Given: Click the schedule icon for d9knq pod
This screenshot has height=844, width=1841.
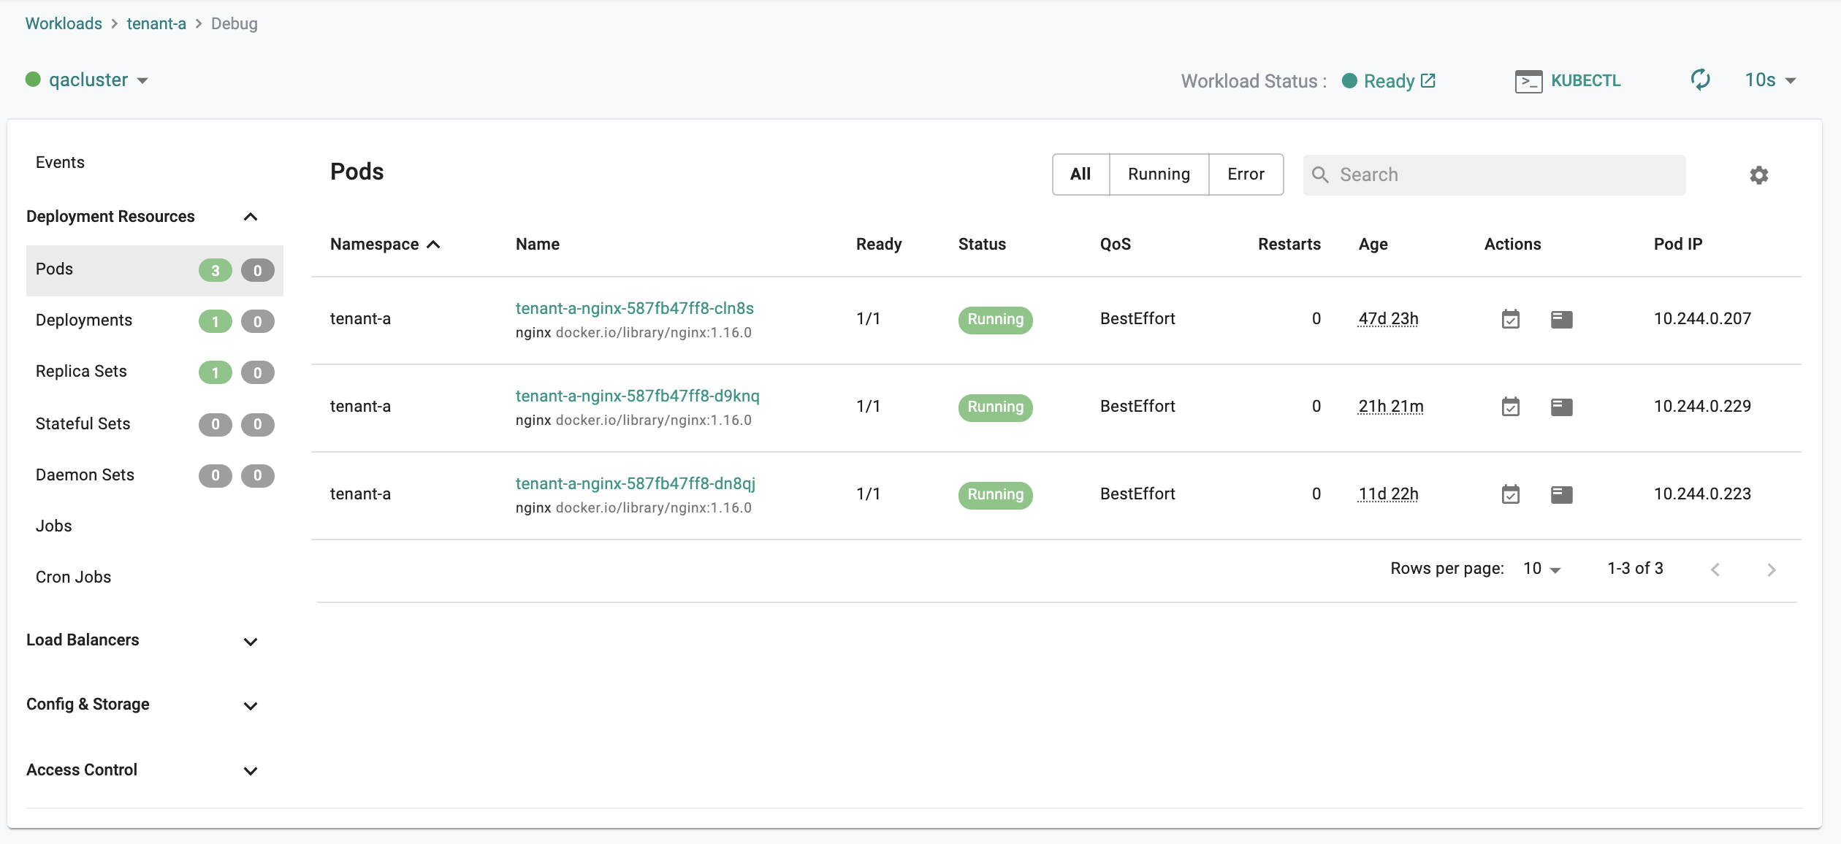Looking at the screenshot, I should [x=1510, y=405].
